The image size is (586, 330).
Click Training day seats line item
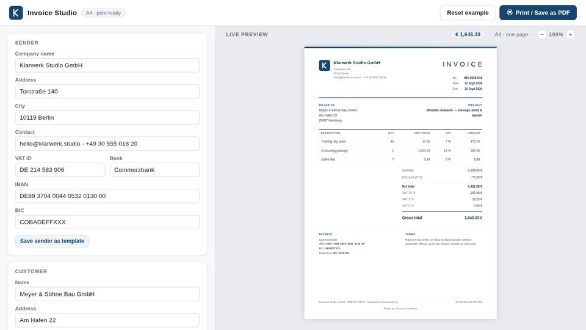tap(400, 141)
